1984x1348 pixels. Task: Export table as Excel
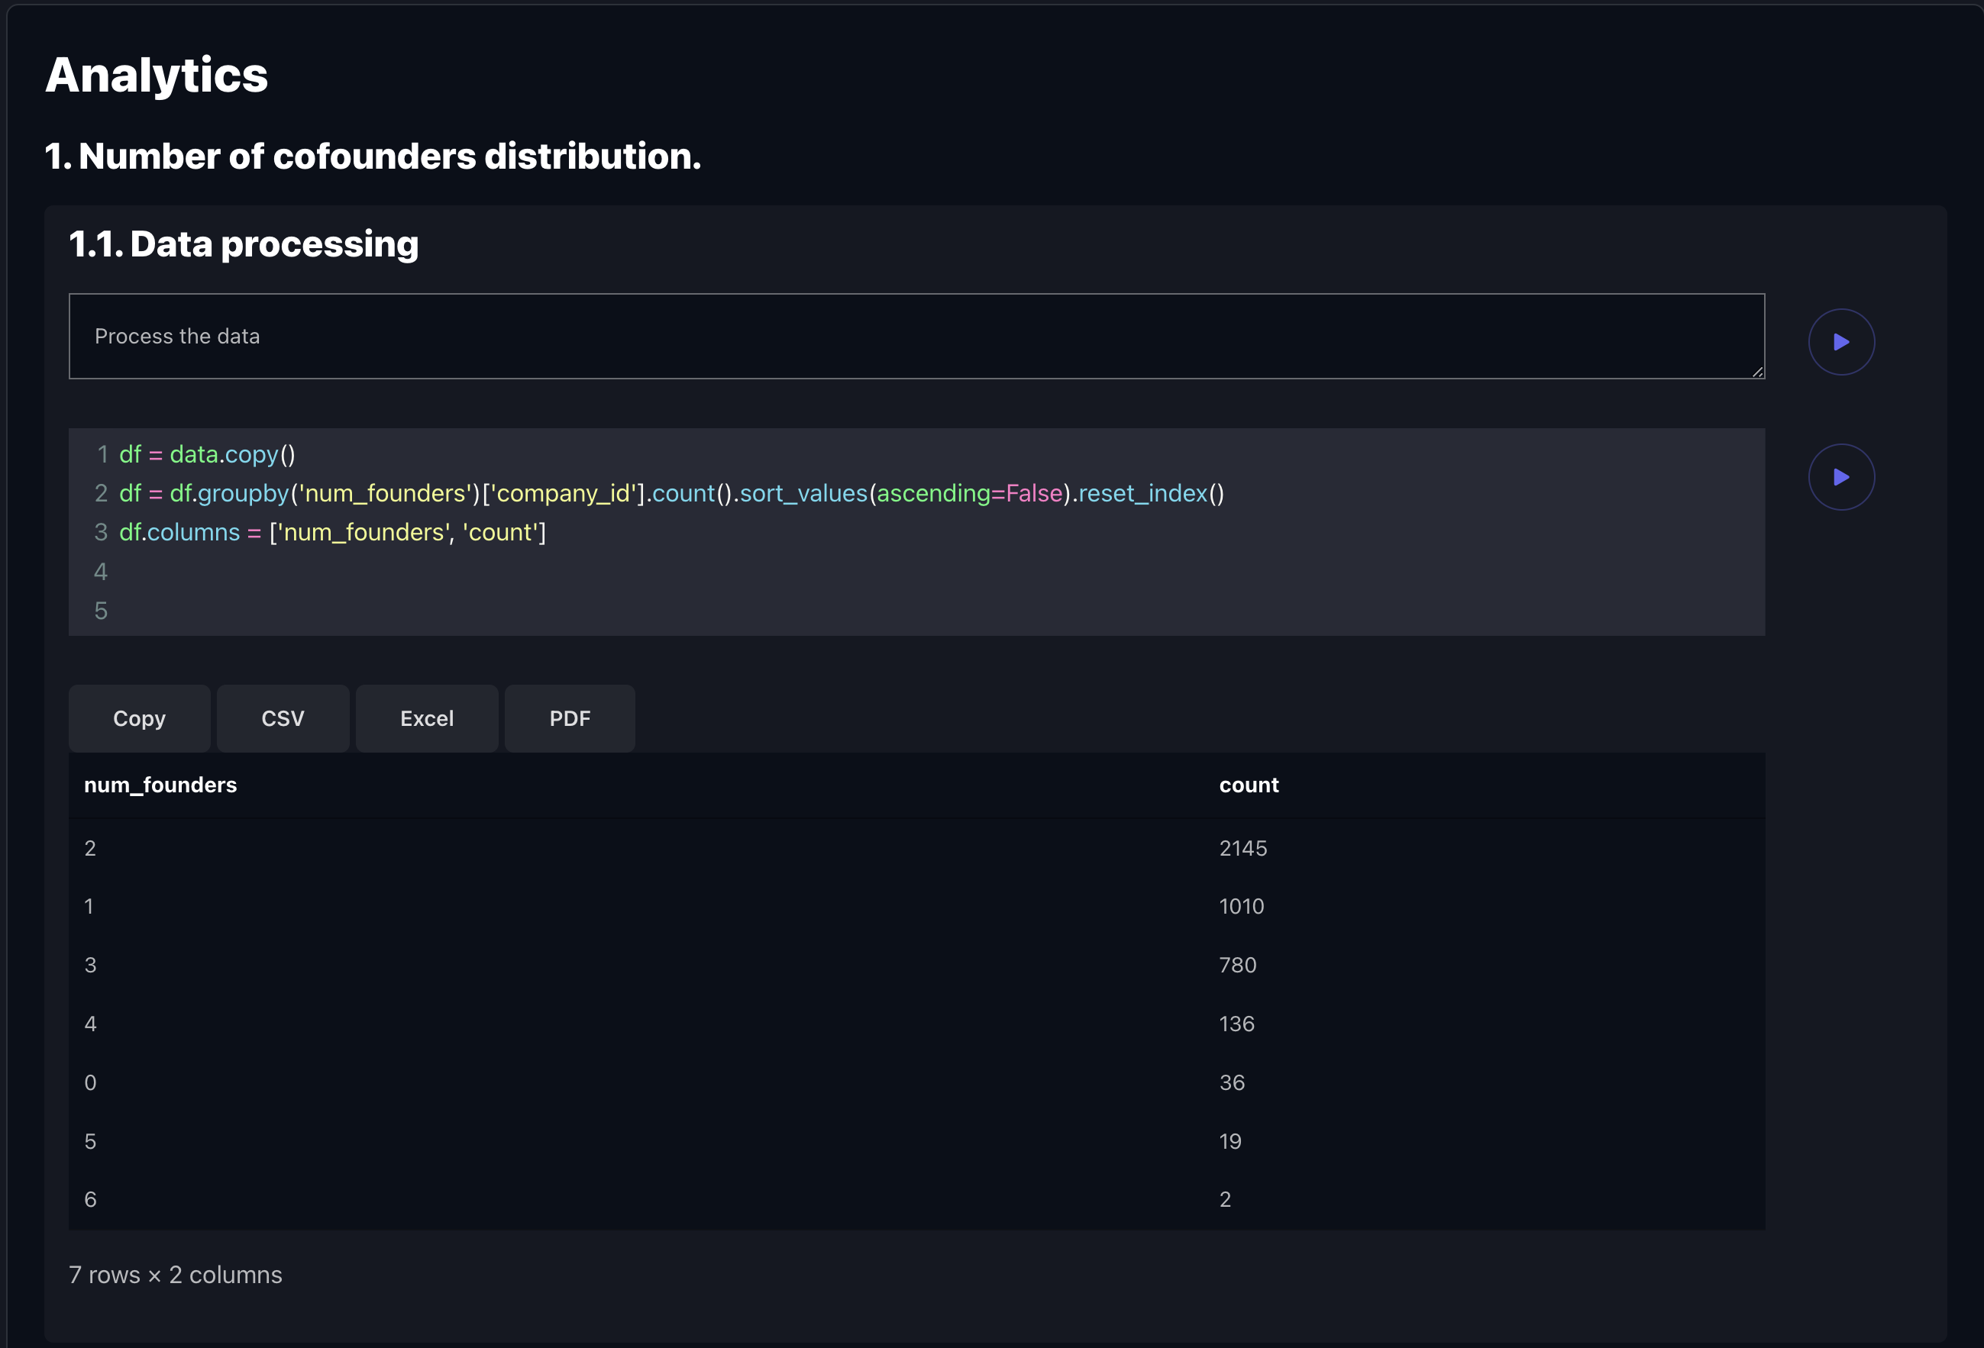(427, 718)
